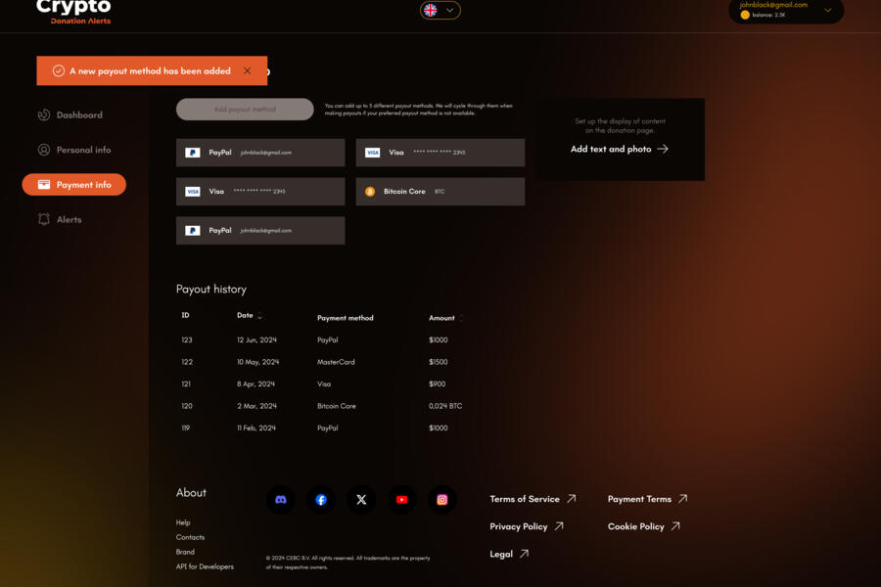The width and height of the screenshot is (881, 587).
Task: Click the Alerts bell icon
Action: (43, 219)
